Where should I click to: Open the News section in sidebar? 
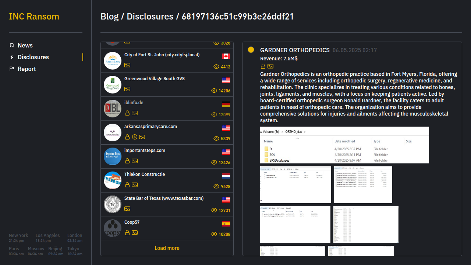[x=25, y=45]
